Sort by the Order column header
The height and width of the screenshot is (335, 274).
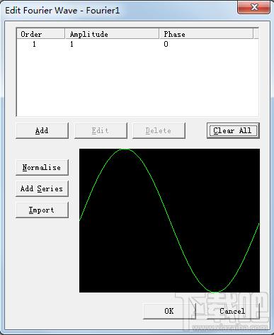(41, 34)
